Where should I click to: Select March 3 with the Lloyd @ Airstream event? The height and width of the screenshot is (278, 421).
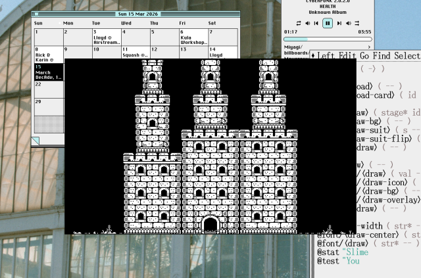(107, 37)
